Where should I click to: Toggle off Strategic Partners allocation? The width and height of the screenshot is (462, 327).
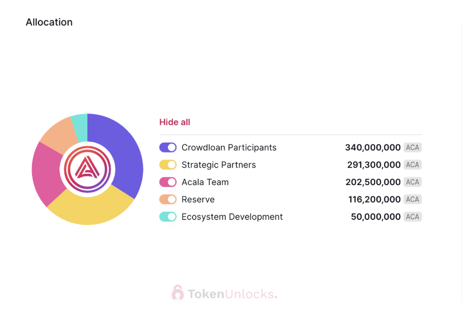coord(168,165)
